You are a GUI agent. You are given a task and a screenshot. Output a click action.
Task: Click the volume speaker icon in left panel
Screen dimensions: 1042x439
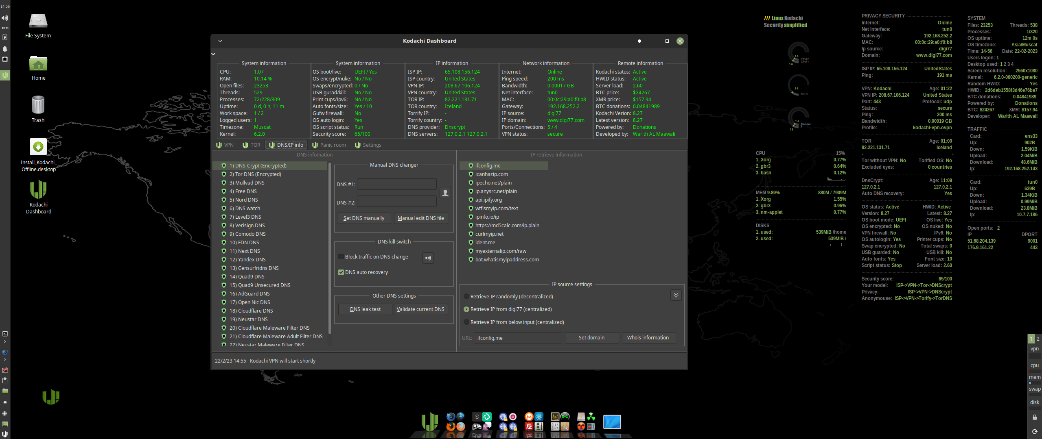click(x=5, y=18)
